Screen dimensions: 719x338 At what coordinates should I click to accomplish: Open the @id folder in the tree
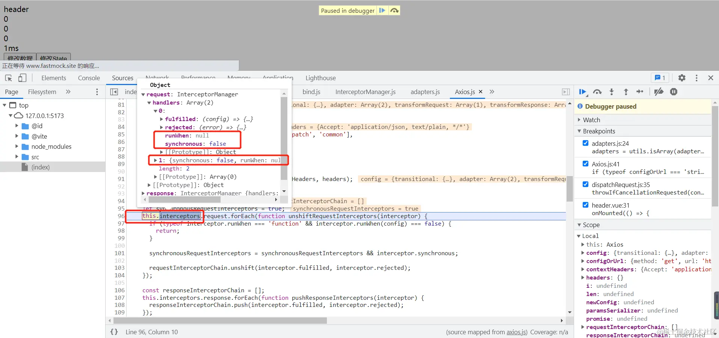coord(37,126)
